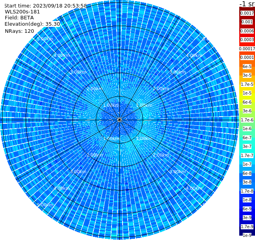Viewport: 255px width, 240px height.
Task: Select the 1e-6 colorbar tick
Action: coord(247,129)
